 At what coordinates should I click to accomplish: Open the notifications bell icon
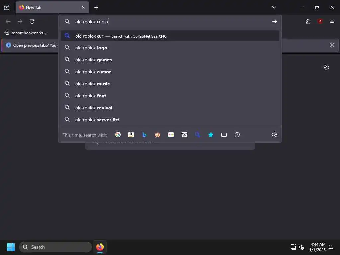[x=331, y=247]
